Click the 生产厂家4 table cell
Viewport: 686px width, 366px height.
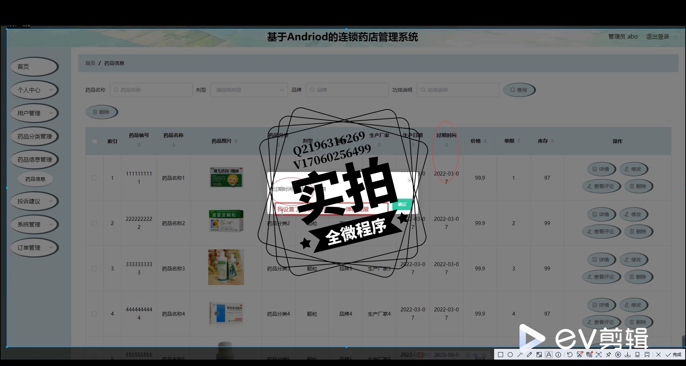379,314
